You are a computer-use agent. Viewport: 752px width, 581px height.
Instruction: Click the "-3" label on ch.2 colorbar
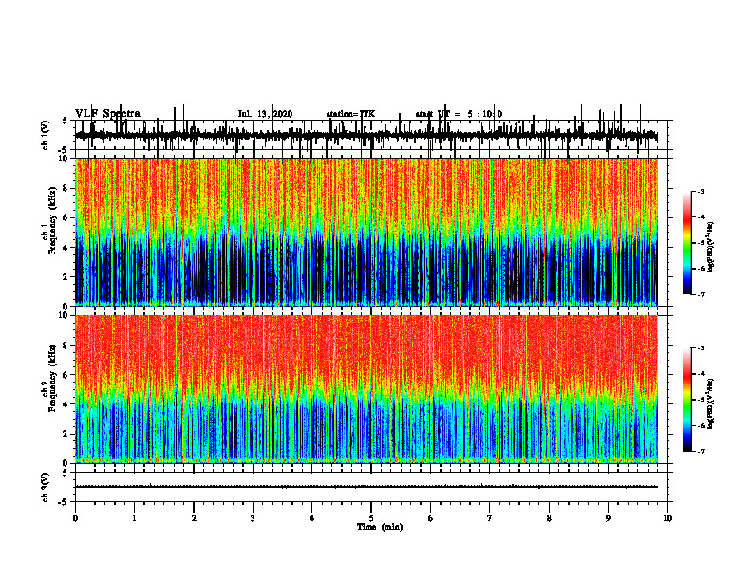pyautogui.click(x=701, y=348)
